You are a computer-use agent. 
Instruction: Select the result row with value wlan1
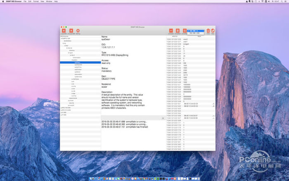tap(191, 42)
